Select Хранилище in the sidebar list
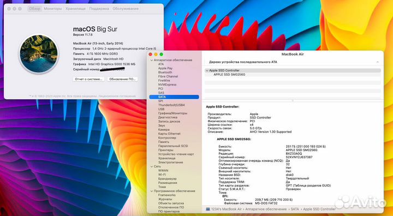This screenshot has height=216, width=393. [166, 158]
